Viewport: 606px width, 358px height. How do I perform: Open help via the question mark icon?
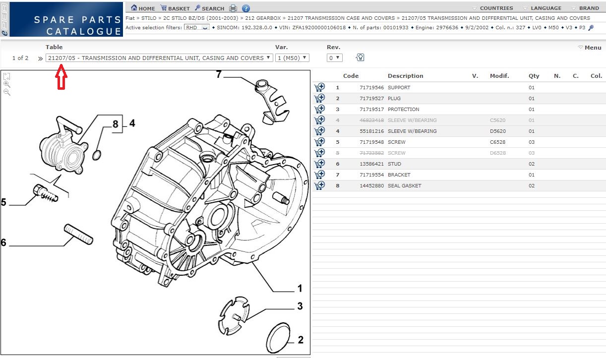[245, 8]
